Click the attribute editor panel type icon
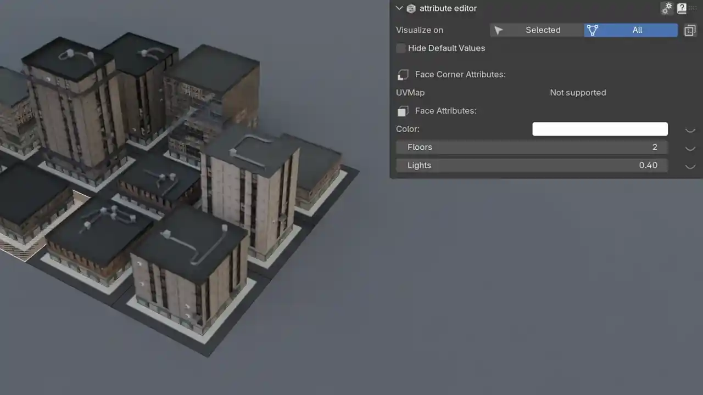This screenshot has height=395, width=703. [411, 8]
